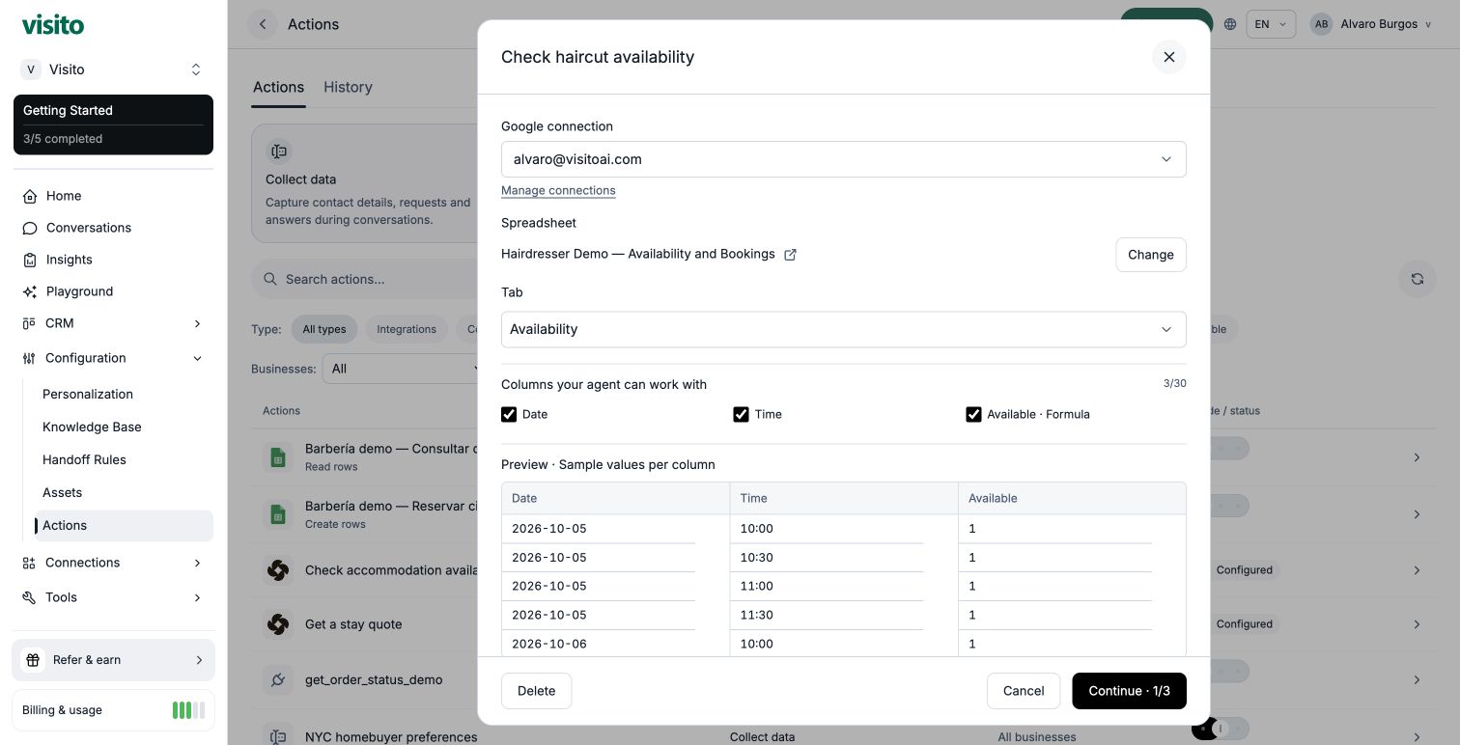
Task: Uncheck the Available · Formula checkbox
Action: [973, 414]
